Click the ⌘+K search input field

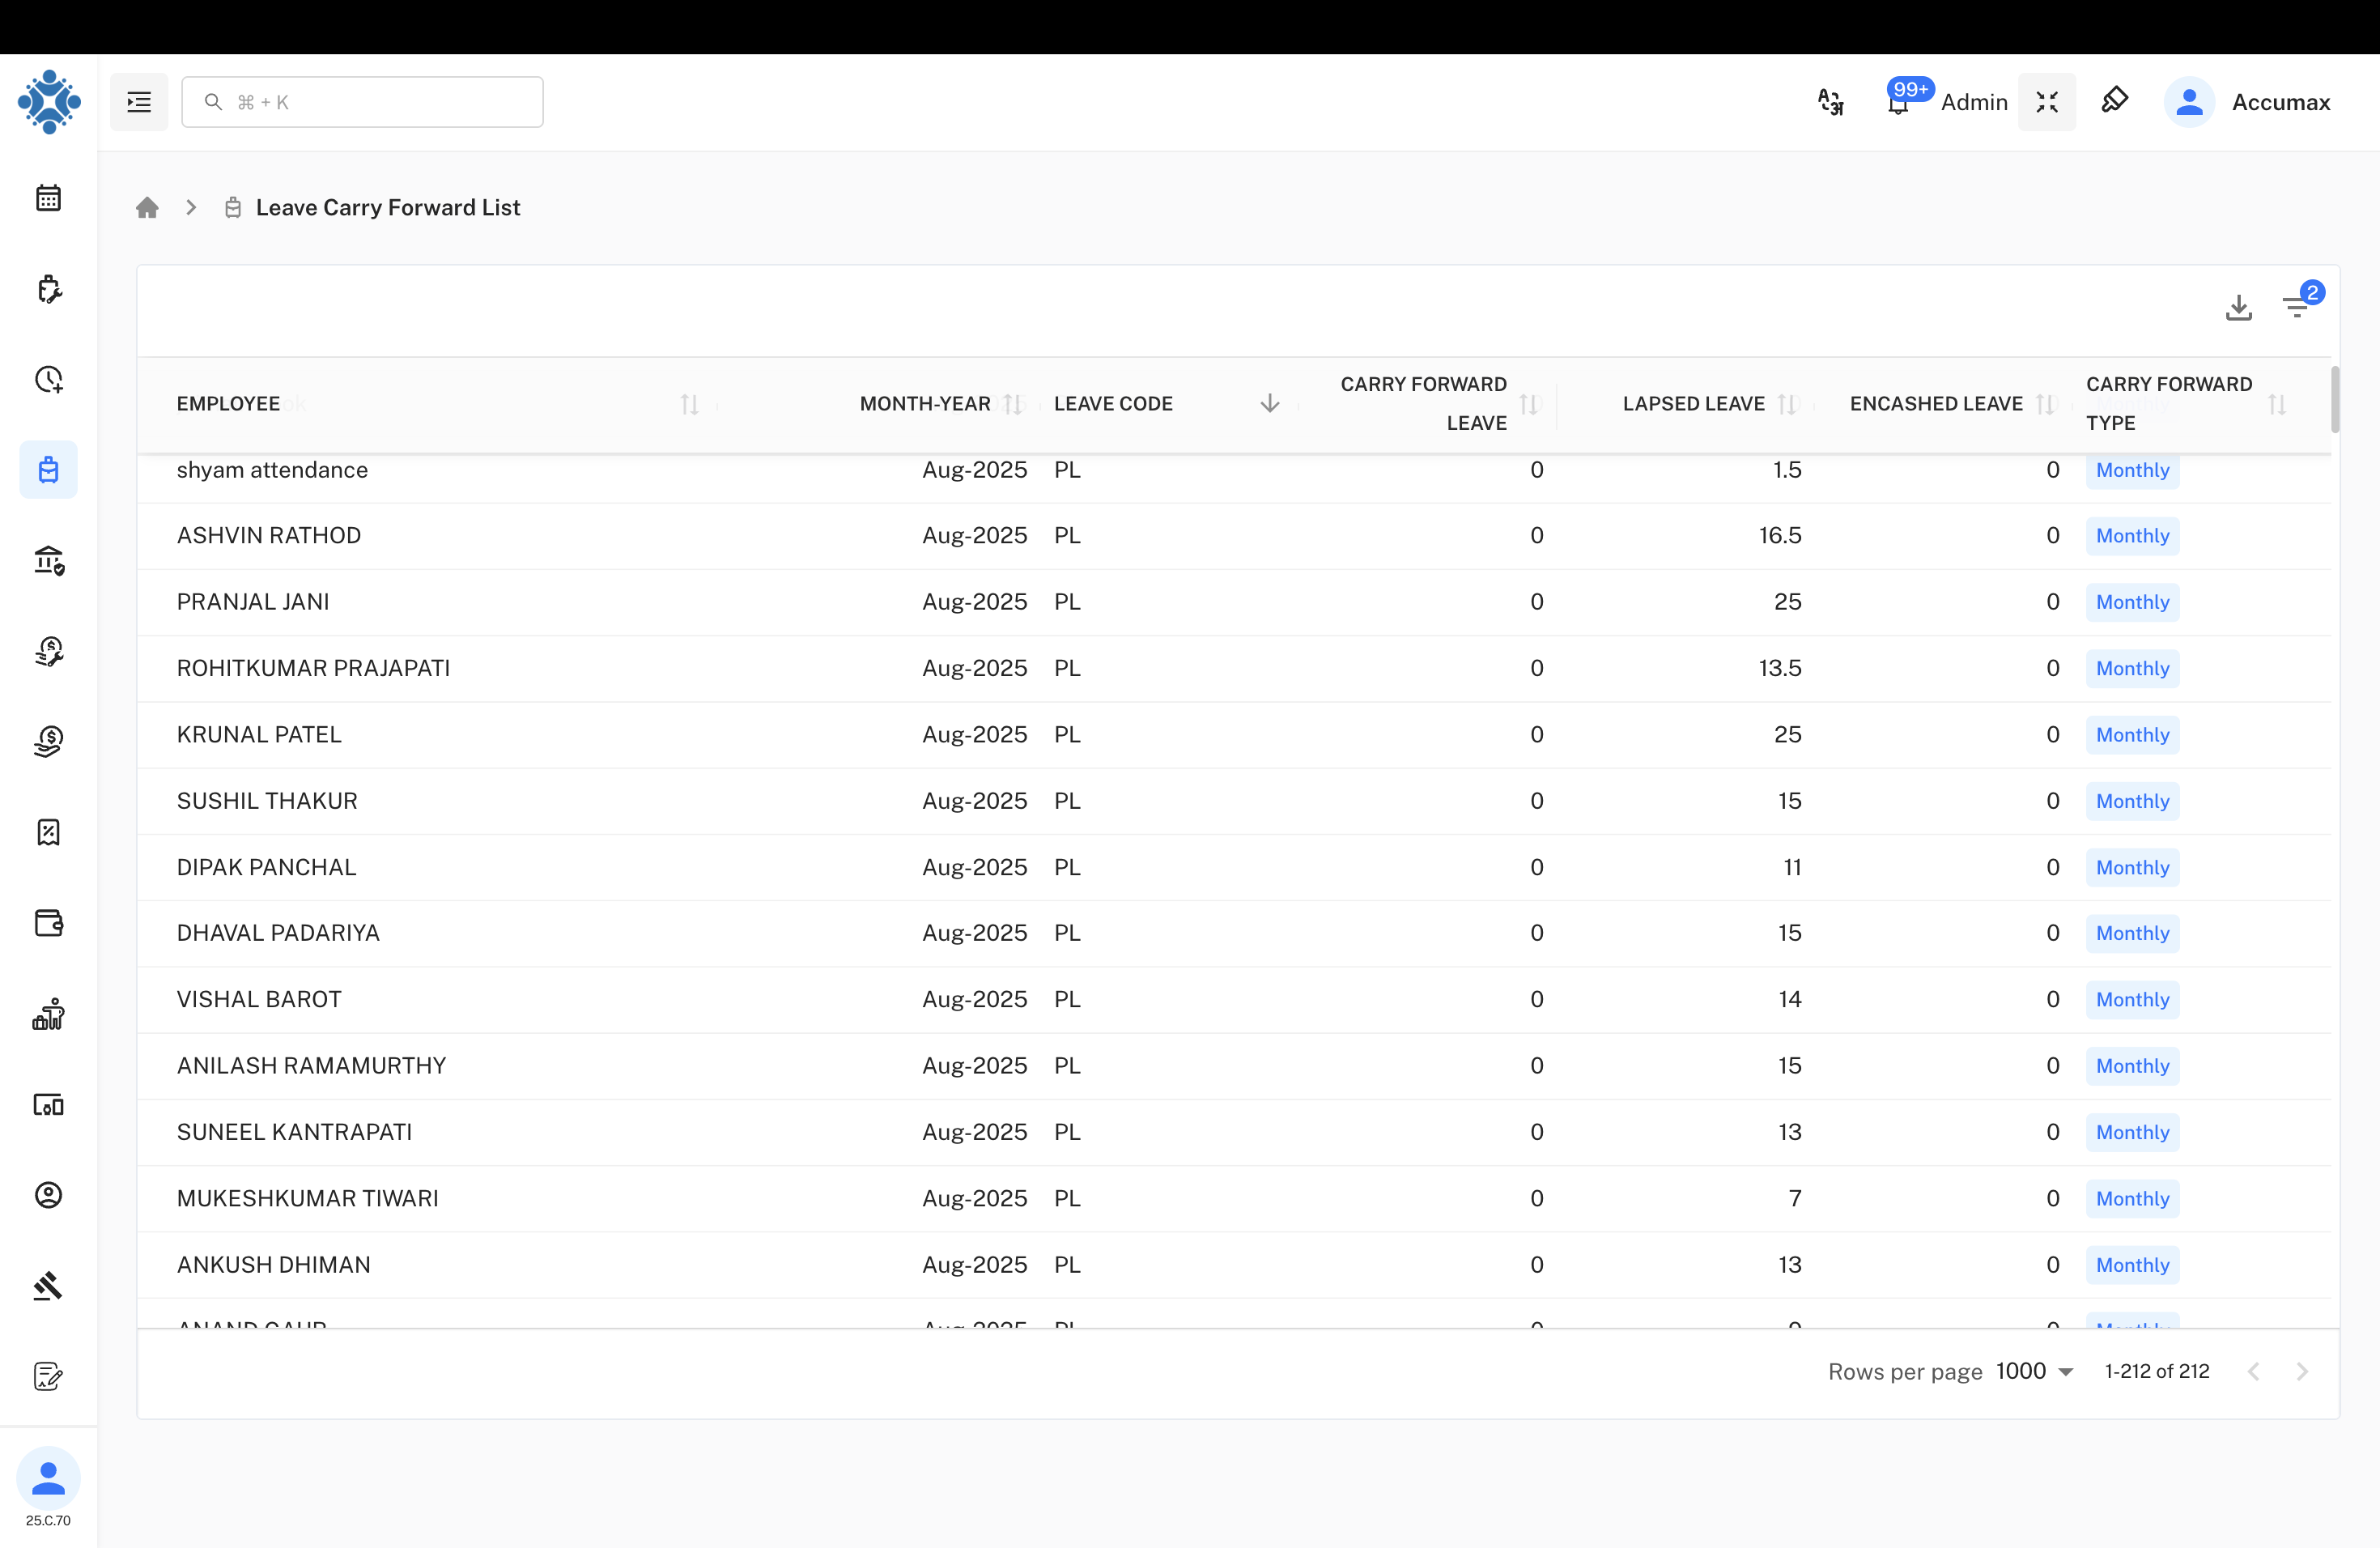363,102
